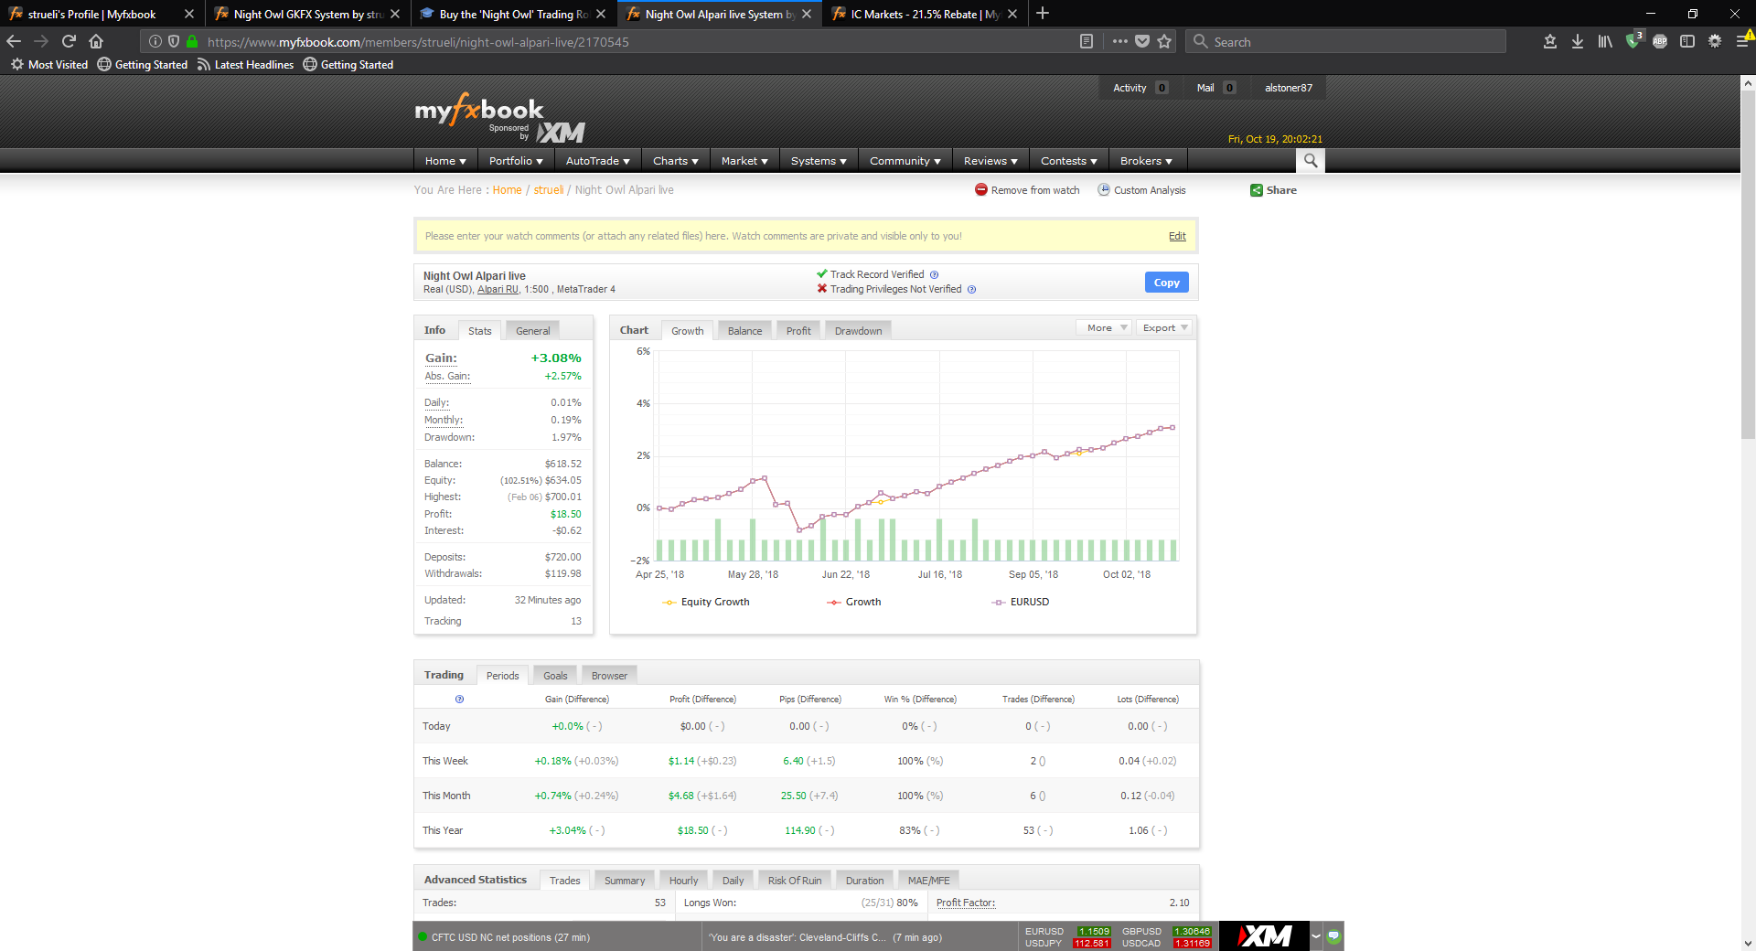Toggle Equity Growth legend series

point(706,602)
